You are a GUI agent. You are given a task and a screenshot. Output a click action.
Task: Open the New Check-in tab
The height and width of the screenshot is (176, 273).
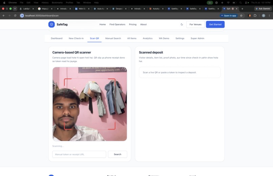(76, 38)
